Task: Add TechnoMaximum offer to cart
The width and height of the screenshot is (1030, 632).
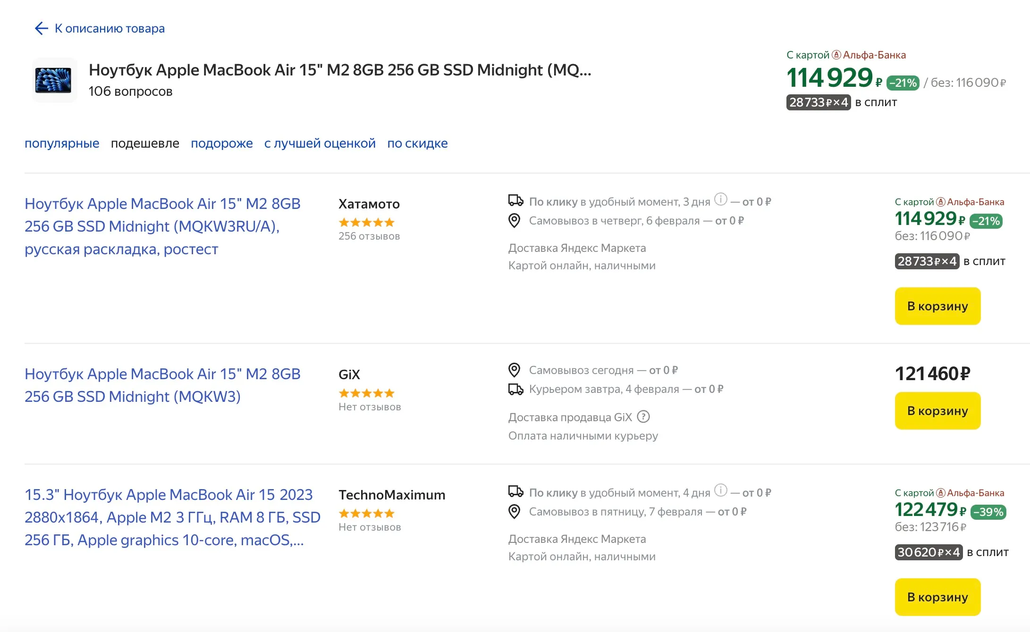Action: (937, 597)
